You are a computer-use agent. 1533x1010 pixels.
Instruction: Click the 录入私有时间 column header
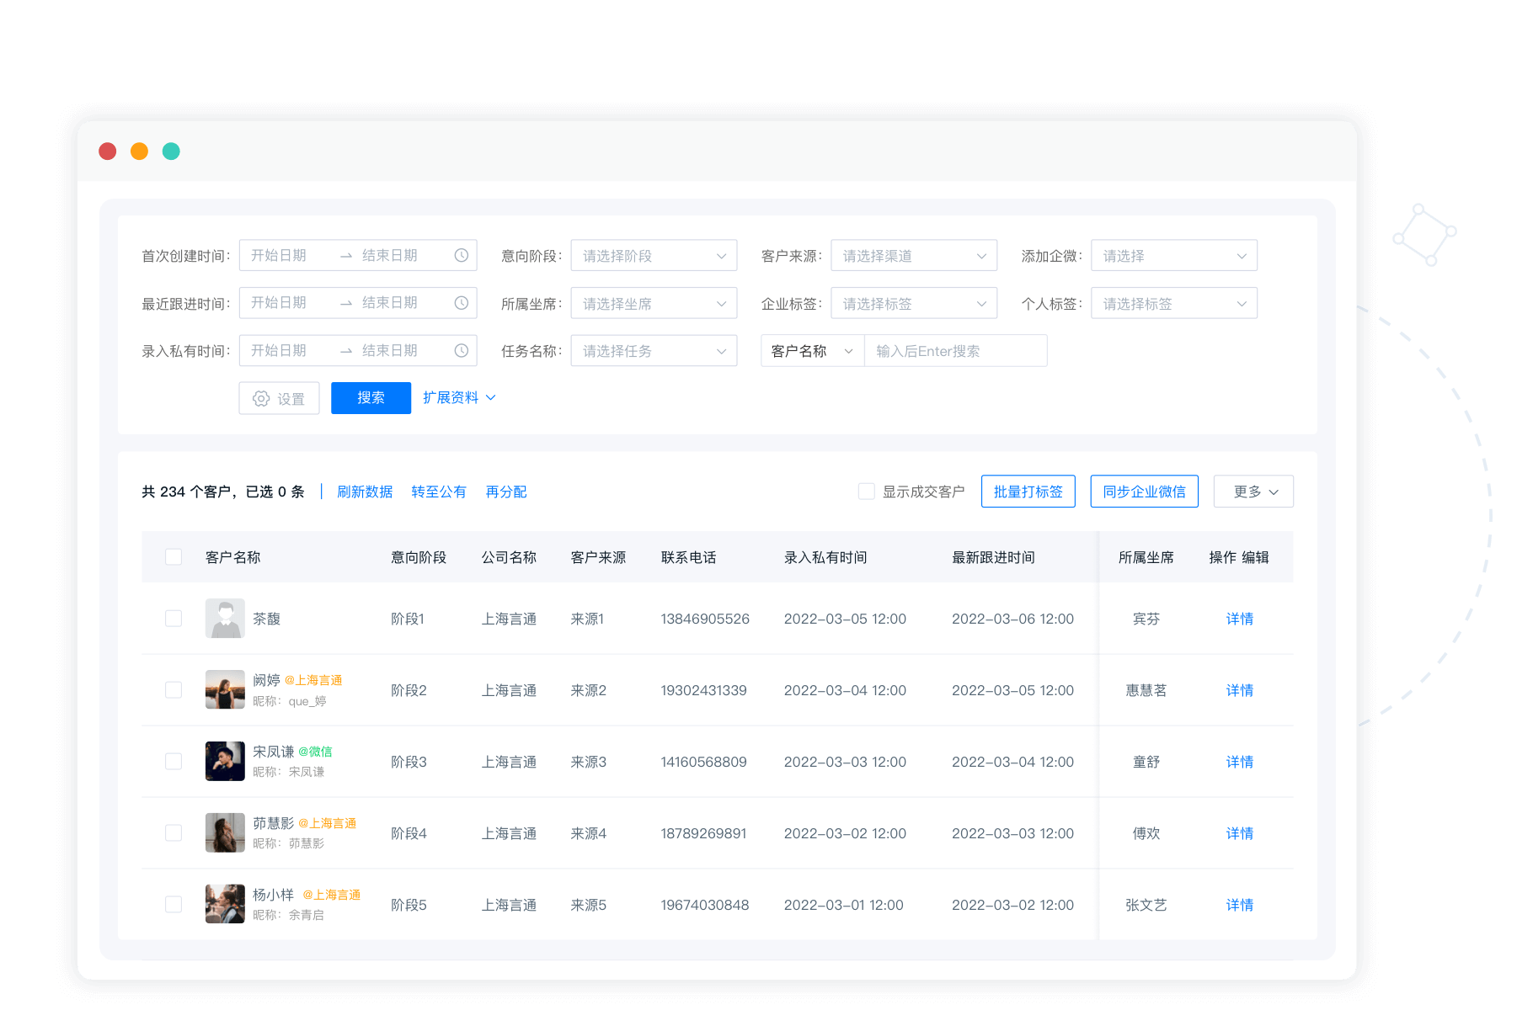(825, 557)
